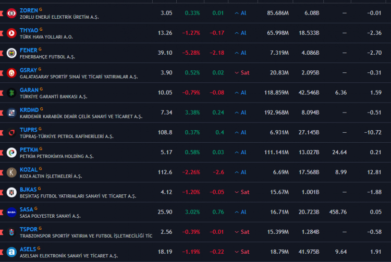Select SASA change value 0.76

[218, 212]
